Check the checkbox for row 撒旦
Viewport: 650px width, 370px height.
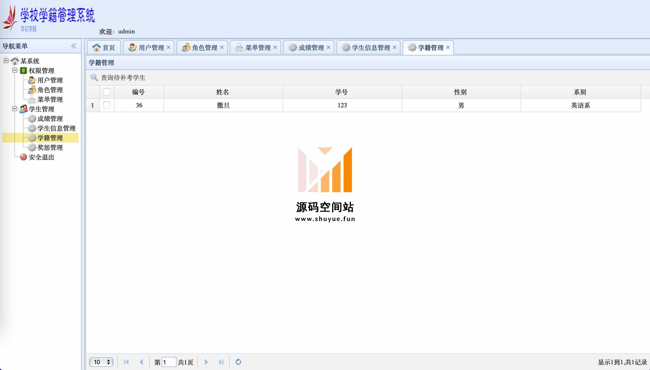click(106, 105)
